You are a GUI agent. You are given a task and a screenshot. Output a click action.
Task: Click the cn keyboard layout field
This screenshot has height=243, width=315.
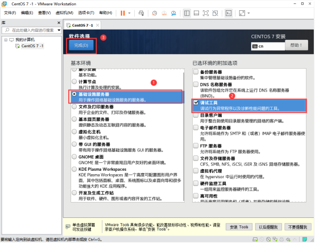[x=268, y=47]
